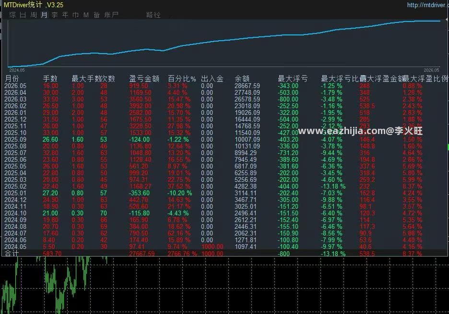Select the 2026.02 month row label
Screen dimensions: 449x314
(x=15, y=106)
